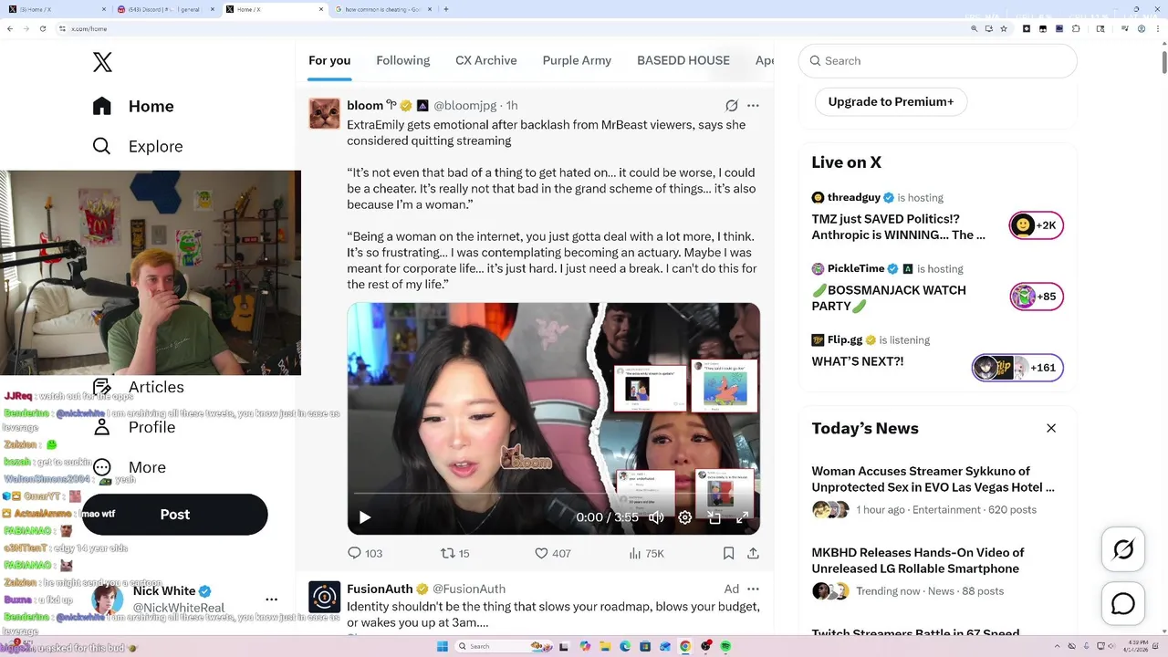Open Chrome's three-dot menu

click(x=1158, y=28)
